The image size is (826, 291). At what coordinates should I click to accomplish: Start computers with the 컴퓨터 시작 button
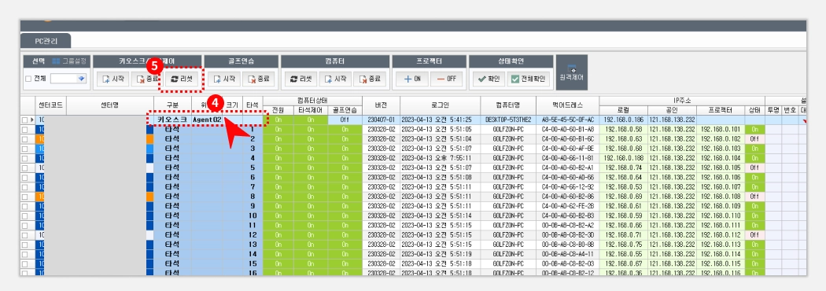click(335, 79)
